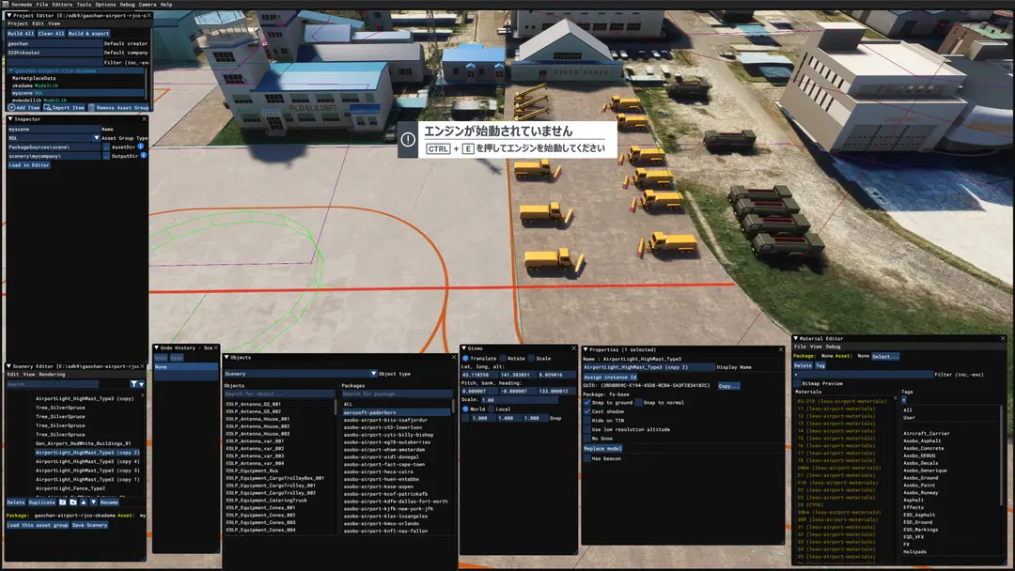This screenshot has height=571, width=1015.
Task: Click the Scenery Editor filter funnel icon
Action: pos(133,384)
